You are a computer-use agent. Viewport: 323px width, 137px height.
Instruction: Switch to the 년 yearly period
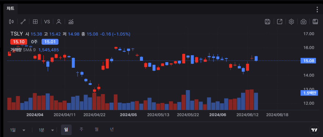pyautogui.click(x=112, y=129)
